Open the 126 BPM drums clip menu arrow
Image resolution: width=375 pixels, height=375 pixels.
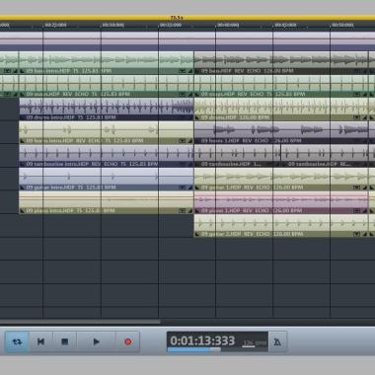(356, 117)
